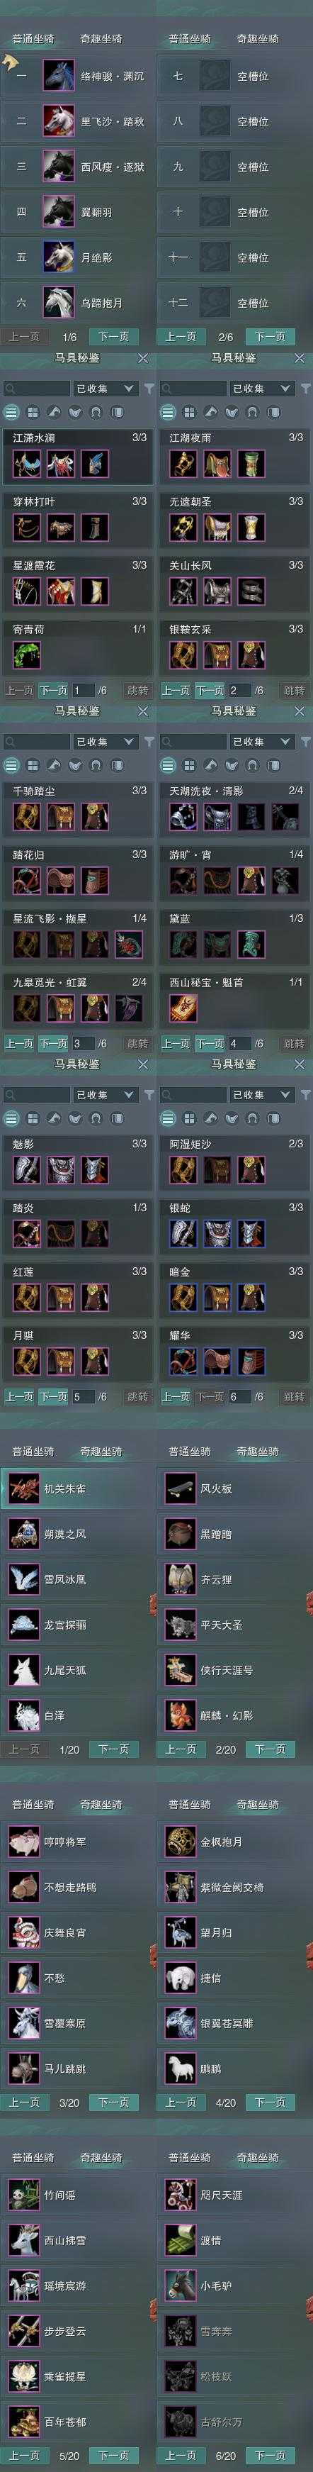Open the 已收集 dropdown above 阿湿矩沙
The height and width of the screenshot is (2472, 313).
pyautogui.click(x=261, y=1095)
